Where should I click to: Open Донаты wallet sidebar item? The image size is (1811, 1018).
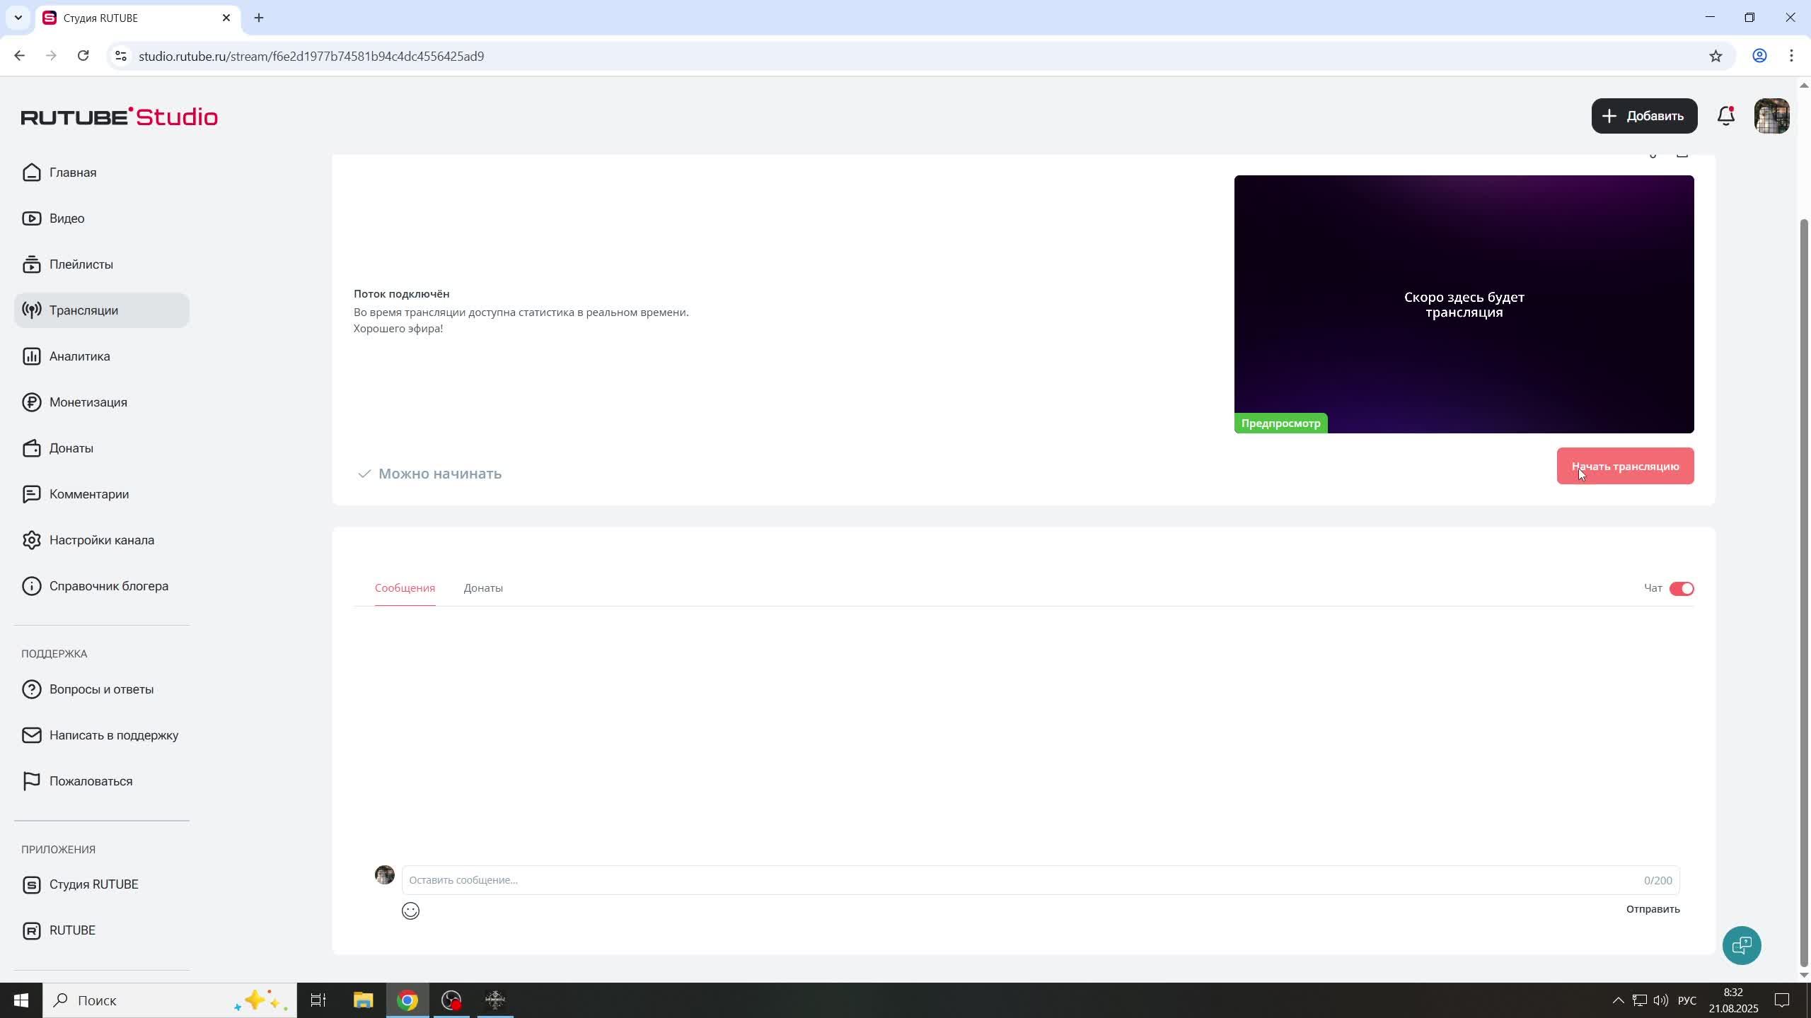pos(71,448)
